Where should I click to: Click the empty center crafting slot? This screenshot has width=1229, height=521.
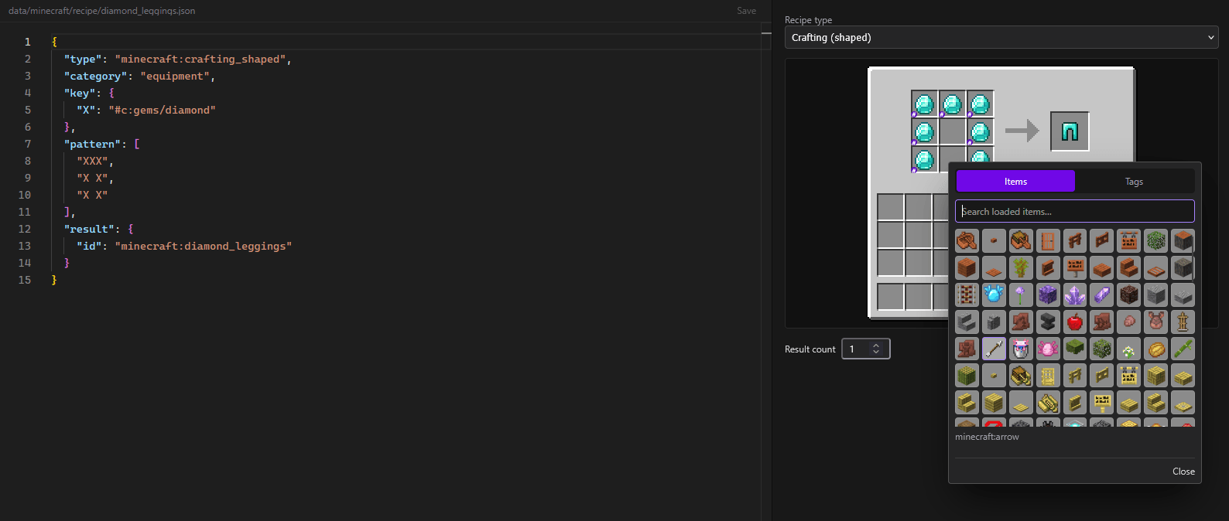[x=953, y=131]
